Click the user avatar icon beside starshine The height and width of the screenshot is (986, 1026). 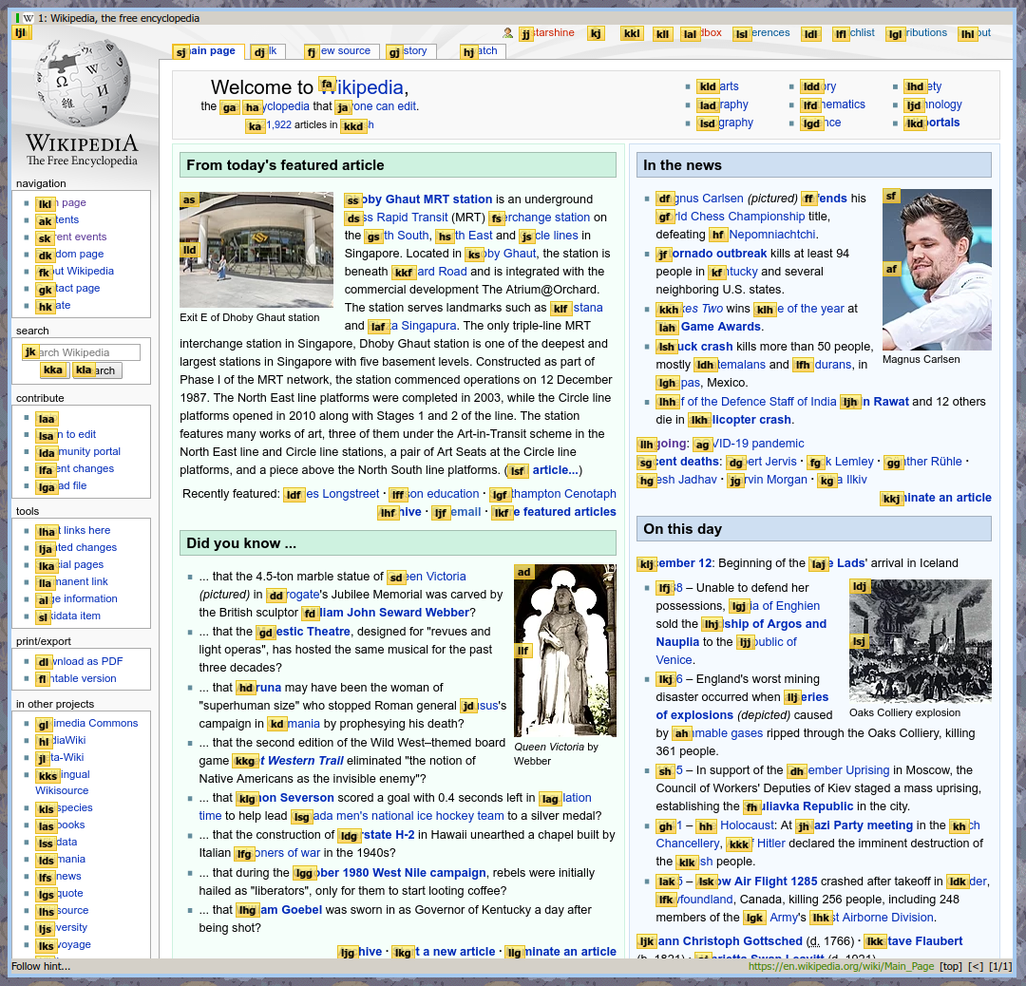(x=507, y=32)
